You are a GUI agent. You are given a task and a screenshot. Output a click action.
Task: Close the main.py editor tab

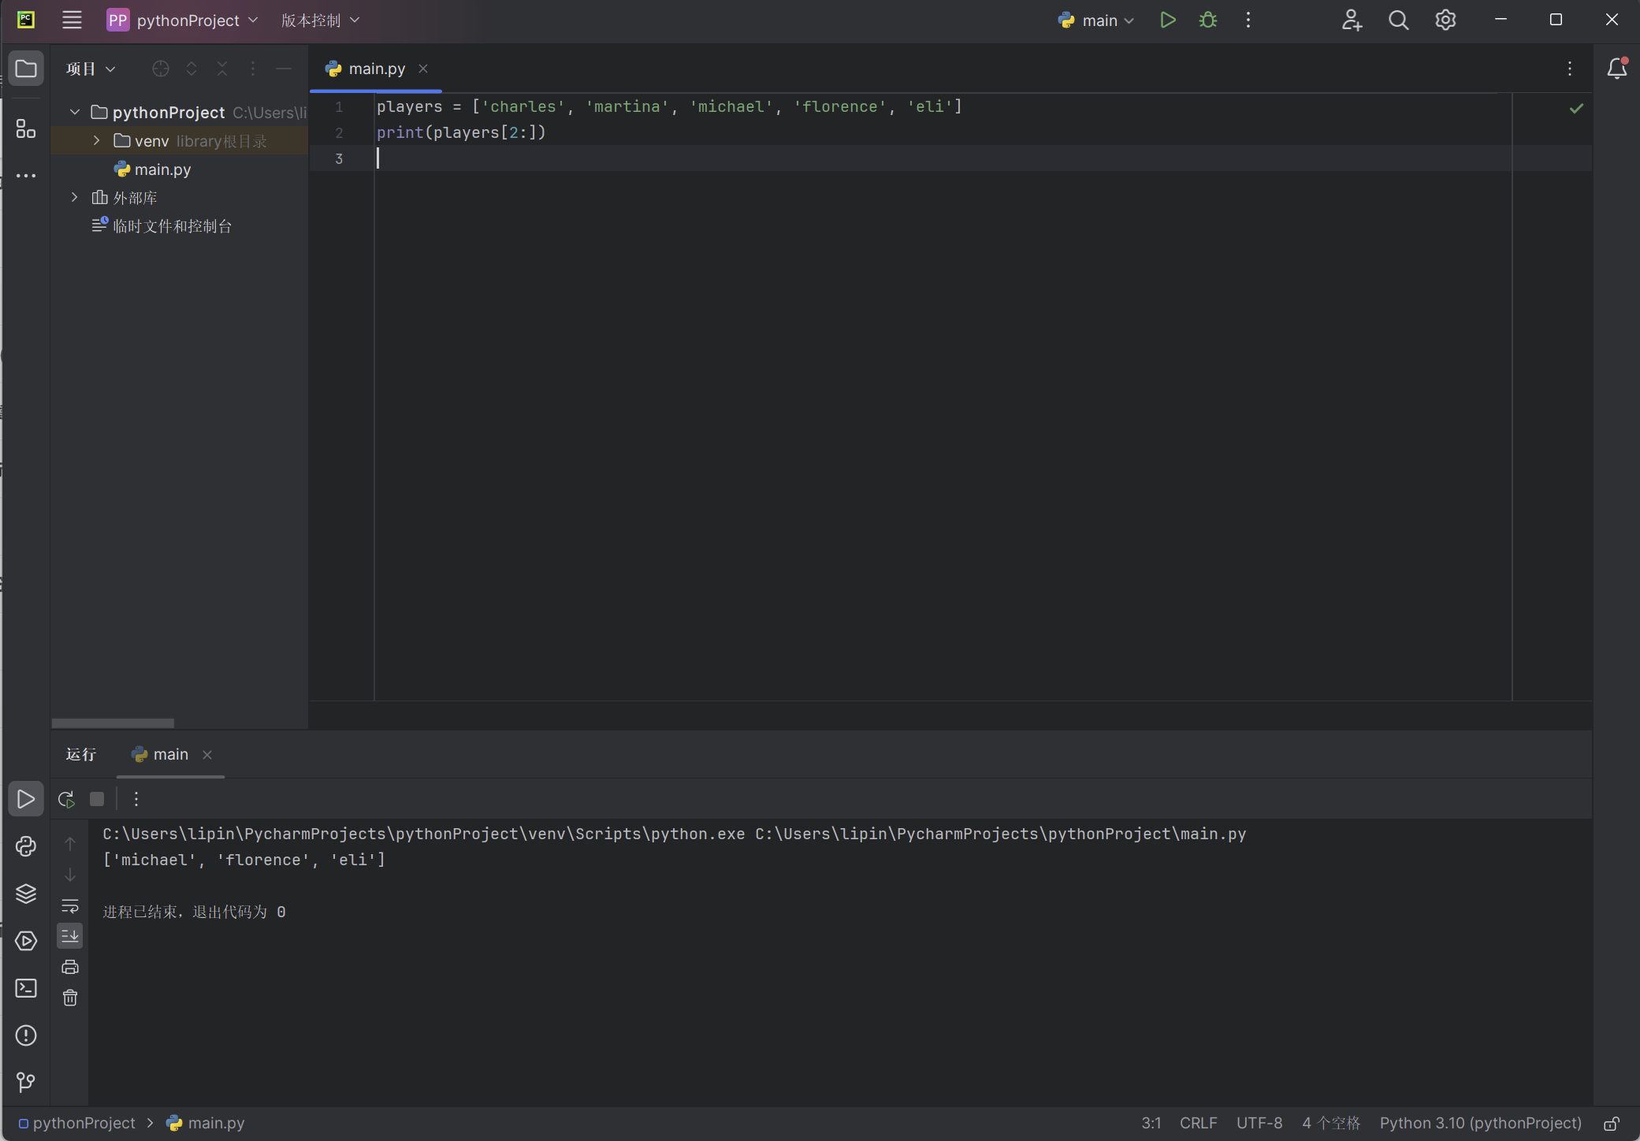423,69
